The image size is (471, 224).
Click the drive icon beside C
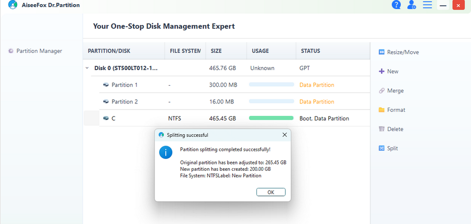(x=106, y=119)
